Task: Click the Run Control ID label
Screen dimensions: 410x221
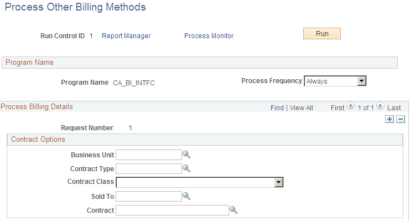Action: (x=63, y=36)
